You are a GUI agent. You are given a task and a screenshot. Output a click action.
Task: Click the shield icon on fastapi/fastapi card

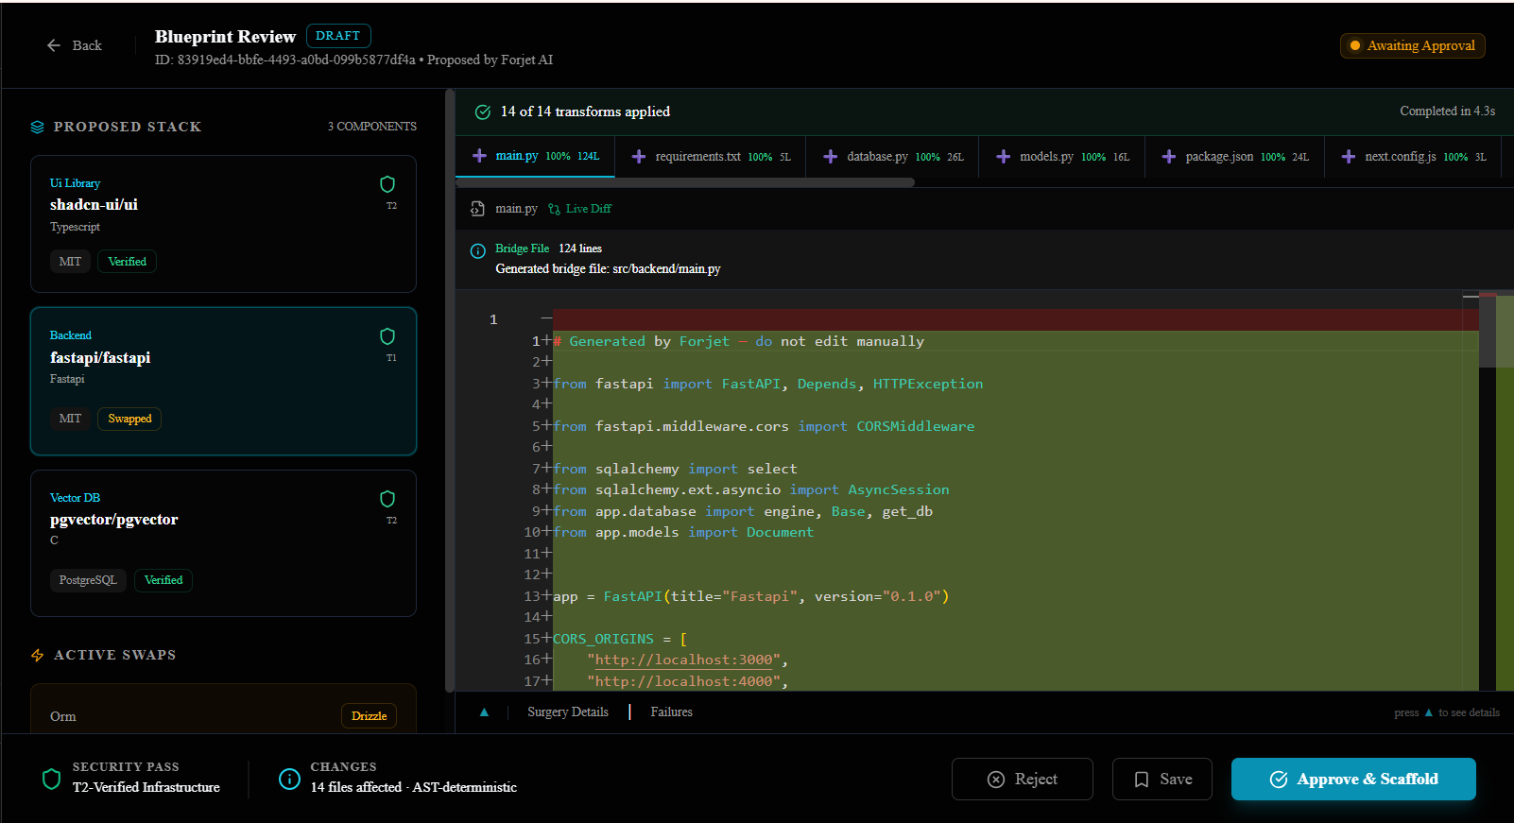pyautogui.click(x=387, y=336)
